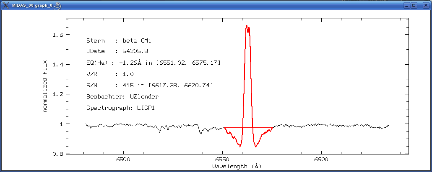Click the red horizontal continuum line
Screen dimensions: 432x172
pyautogui.click(x=249, y=128)
